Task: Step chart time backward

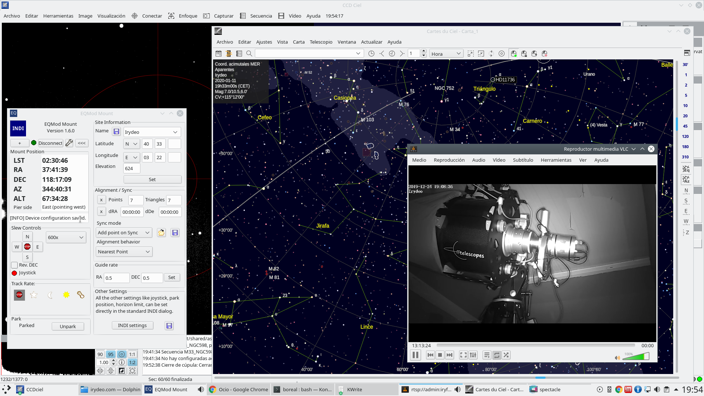Action: click(382, 54)
